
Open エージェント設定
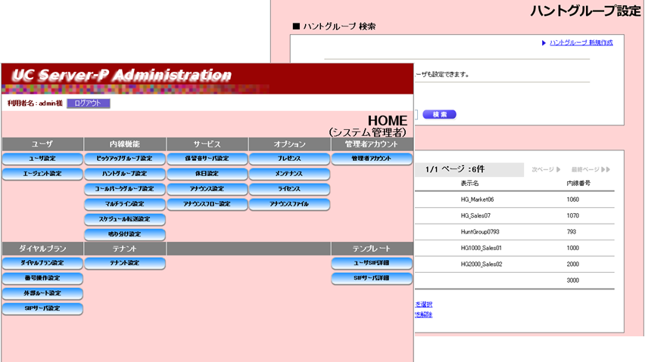42,174
